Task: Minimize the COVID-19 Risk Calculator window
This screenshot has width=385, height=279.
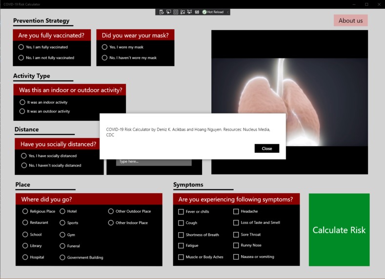Action: pyautogui.click(x=354, y=4)
